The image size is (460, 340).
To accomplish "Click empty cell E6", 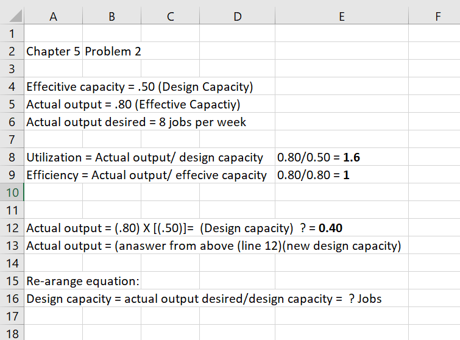I will tap(342, 122).
